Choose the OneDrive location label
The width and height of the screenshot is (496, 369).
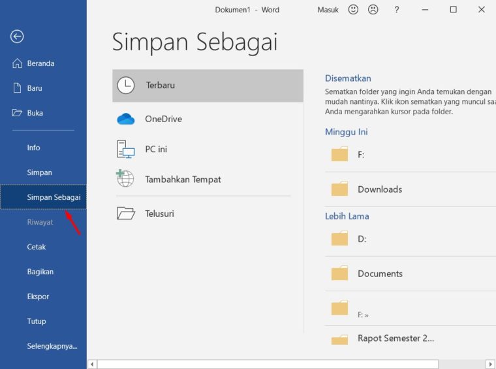164,119
